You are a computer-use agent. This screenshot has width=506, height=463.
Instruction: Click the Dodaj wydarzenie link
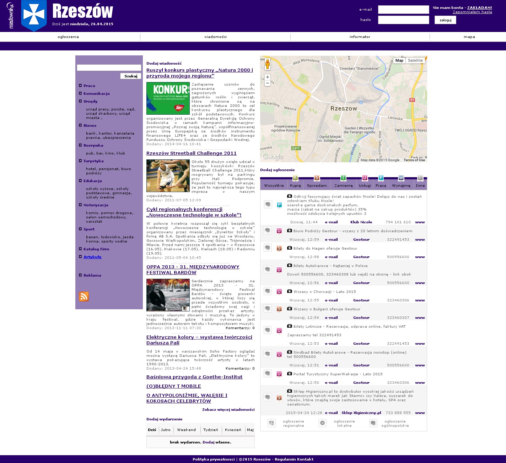(x=164, y=419)
